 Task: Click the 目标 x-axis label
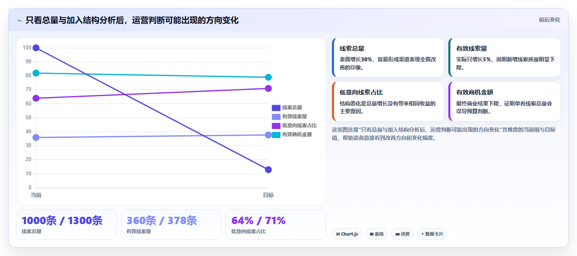coord(268,195)
